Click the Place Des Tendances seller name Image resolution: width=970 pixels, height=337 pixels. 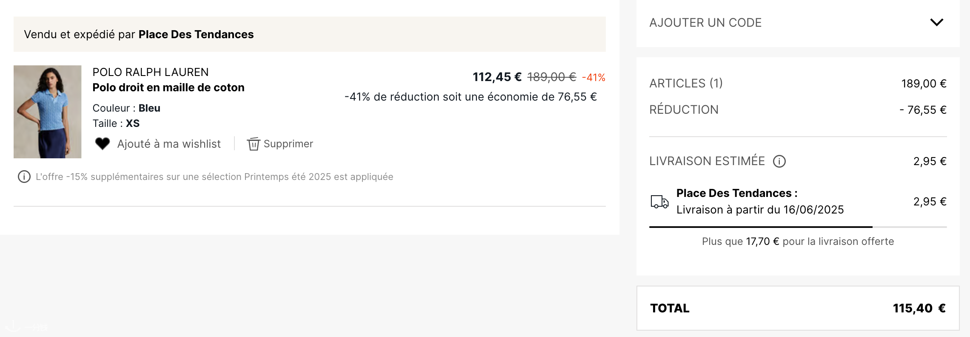click(196, 34)
